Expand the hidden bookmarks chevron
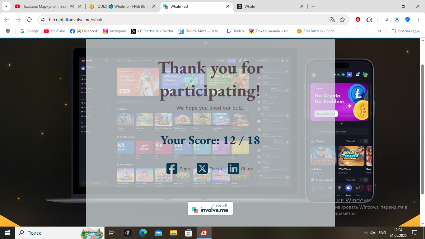The image size is (425, 239). pyautogui.click(x=379, y=31)
